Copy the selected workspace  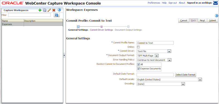(x=45, y=10)
